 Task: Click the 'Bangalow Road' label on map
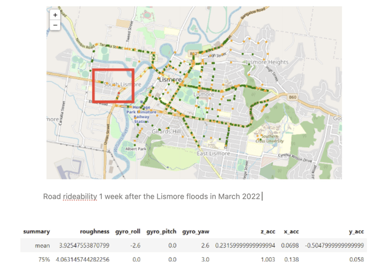click(x=253, y=13)
